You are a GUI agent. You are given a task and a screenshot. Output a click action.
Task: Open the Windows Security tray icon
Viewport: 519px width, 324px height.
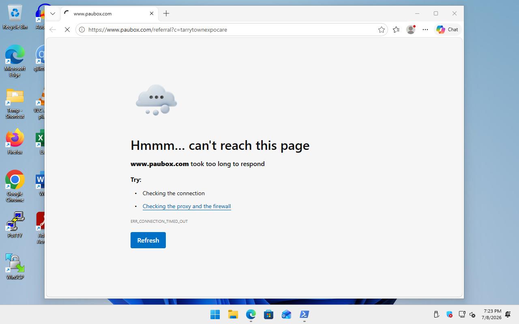pos(449,314)
